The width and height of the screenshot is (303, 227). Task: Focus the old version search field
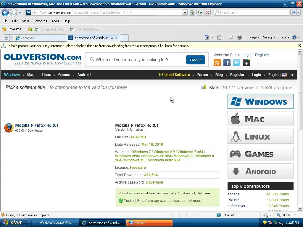point(136,60)
